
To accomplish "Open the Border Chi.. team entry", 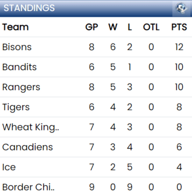I will click(x=28, y=187).
